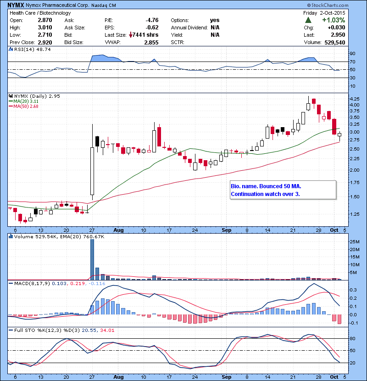Click the MA(50) 2.68 legend text
This screenshot has width=367, height=381.
(26, 106)
